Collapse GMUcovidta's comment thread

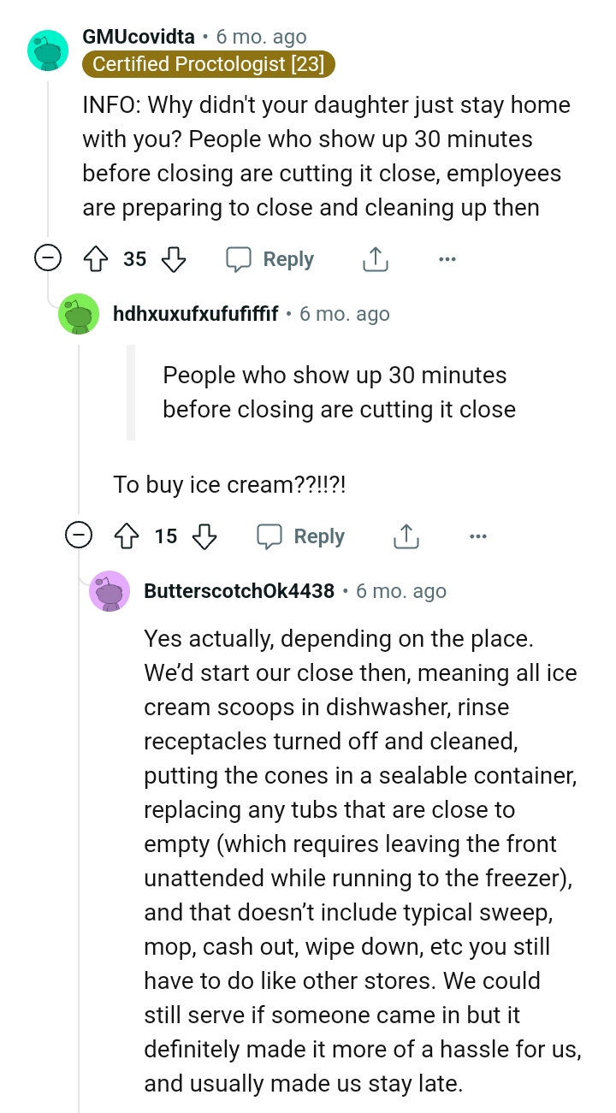(48, 258)
